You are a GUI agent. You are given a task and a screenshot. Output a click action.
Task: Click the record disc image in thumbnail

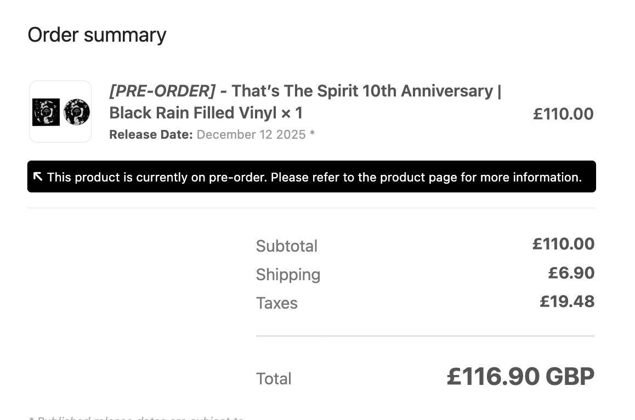[x=77, y=112]
